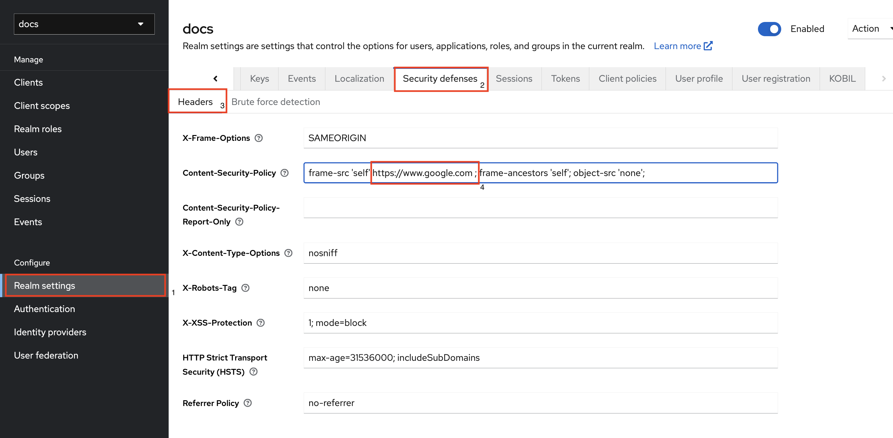The image size is (893, 438).
Task: Switch to User registration tab
Action: (776, 79)
